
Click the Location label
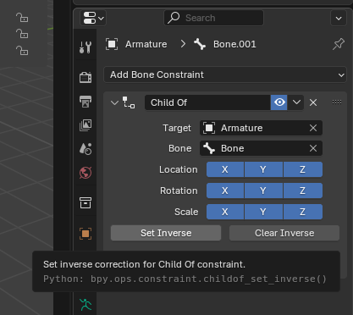pos(179,169)
